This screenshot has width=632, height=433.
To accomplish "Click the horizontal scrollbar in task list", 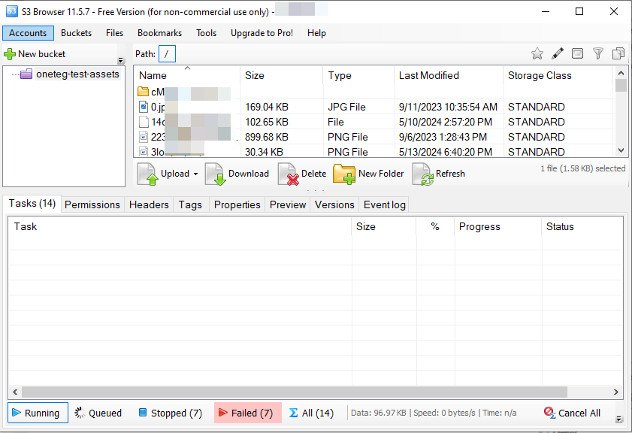I will 301,392.
